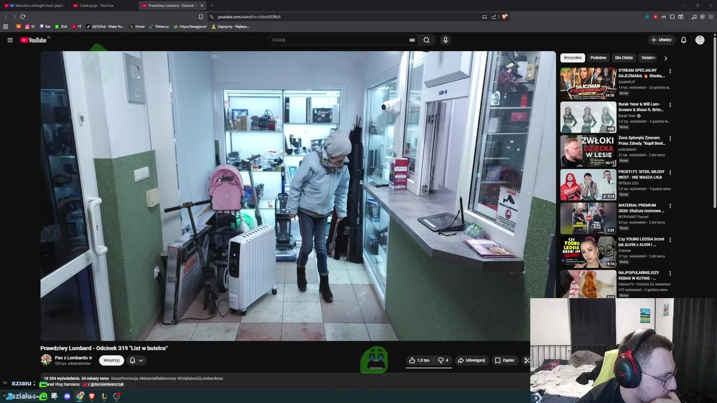Open the ZWŁOKI DZIECKA W LESIE video thumbnail

click(x=588, y=151)
